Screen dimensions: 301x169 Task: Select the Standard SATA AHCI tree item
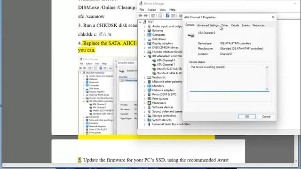[x=169, y=73]
